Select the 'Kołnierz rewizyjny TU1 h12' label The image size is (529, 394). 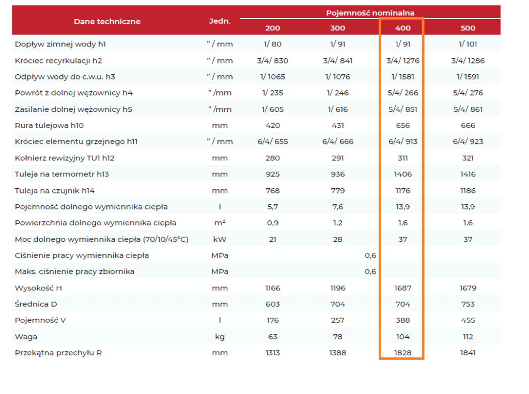[66, 158]
